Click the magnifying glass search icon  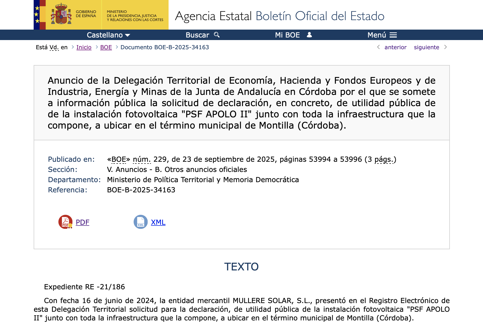pyautogui.click(x=217, y=35)
